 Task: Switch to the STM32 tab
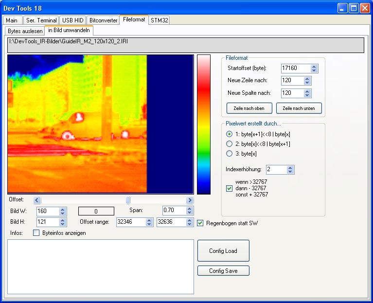[159, 20]
